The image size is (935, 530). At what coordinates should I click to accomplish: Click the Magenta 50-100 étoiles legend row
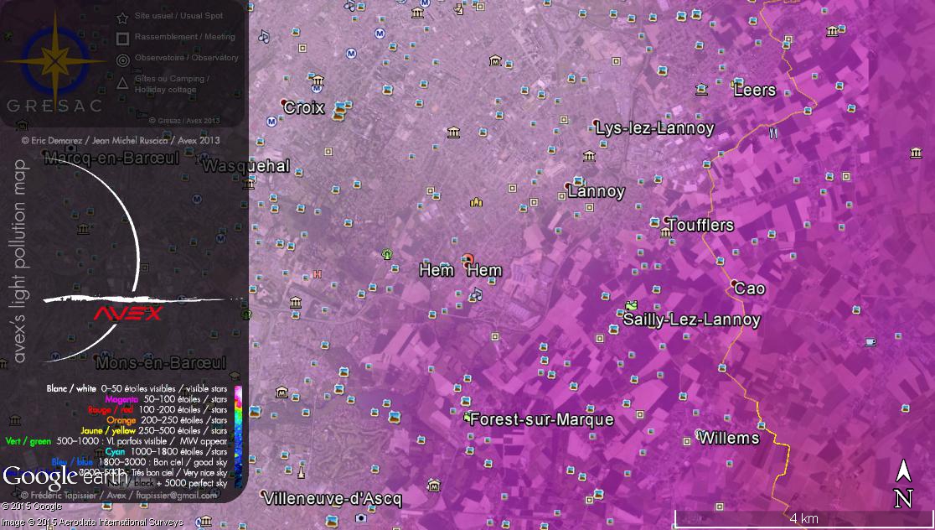point(166,399)
